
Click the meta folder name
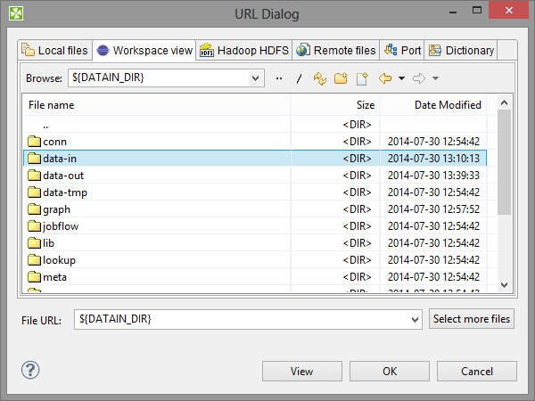pyautogui.click(x=54, y=277)
